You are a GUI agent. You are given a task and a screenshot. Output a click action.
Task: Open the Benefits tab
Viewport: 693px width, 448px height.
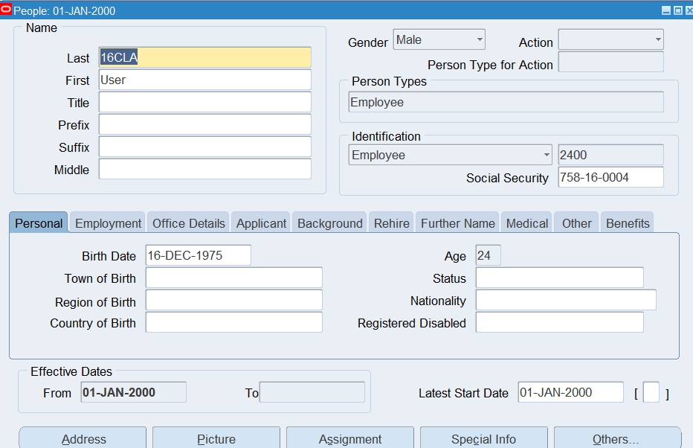(628, 223)
